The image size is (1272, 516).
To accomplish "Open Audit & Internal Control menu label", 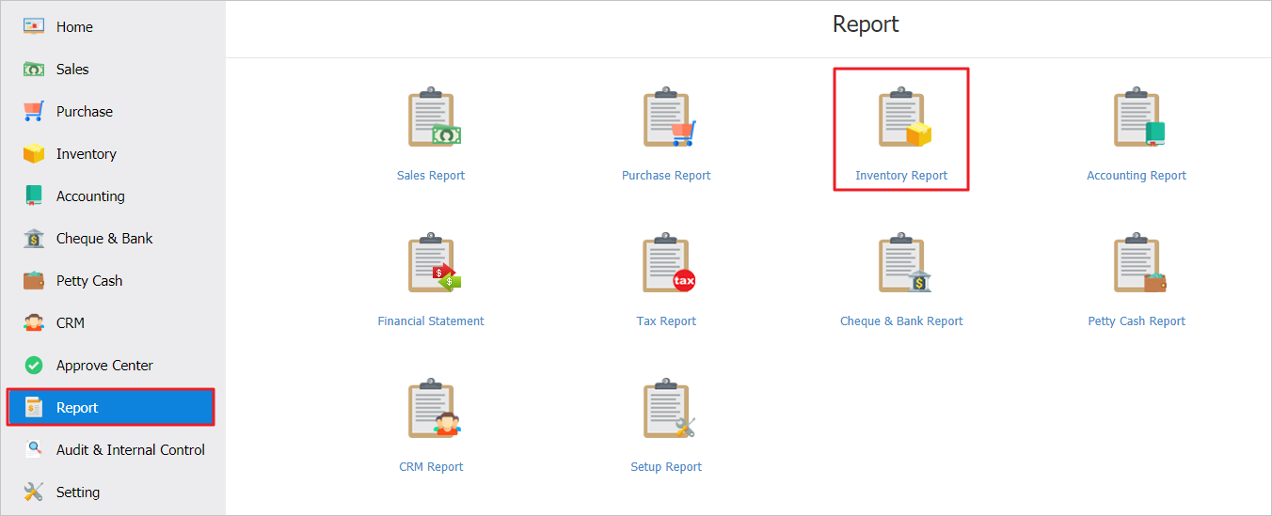I will pos(131,450).
